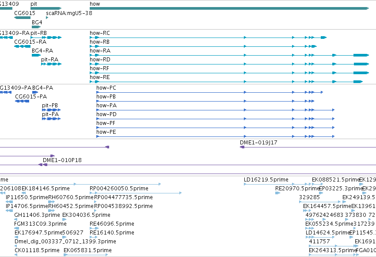The width and height of the screenshot is (376, 257).
Task: Click the EK176947.5prime EST
Action: click(x=16, y=237)
